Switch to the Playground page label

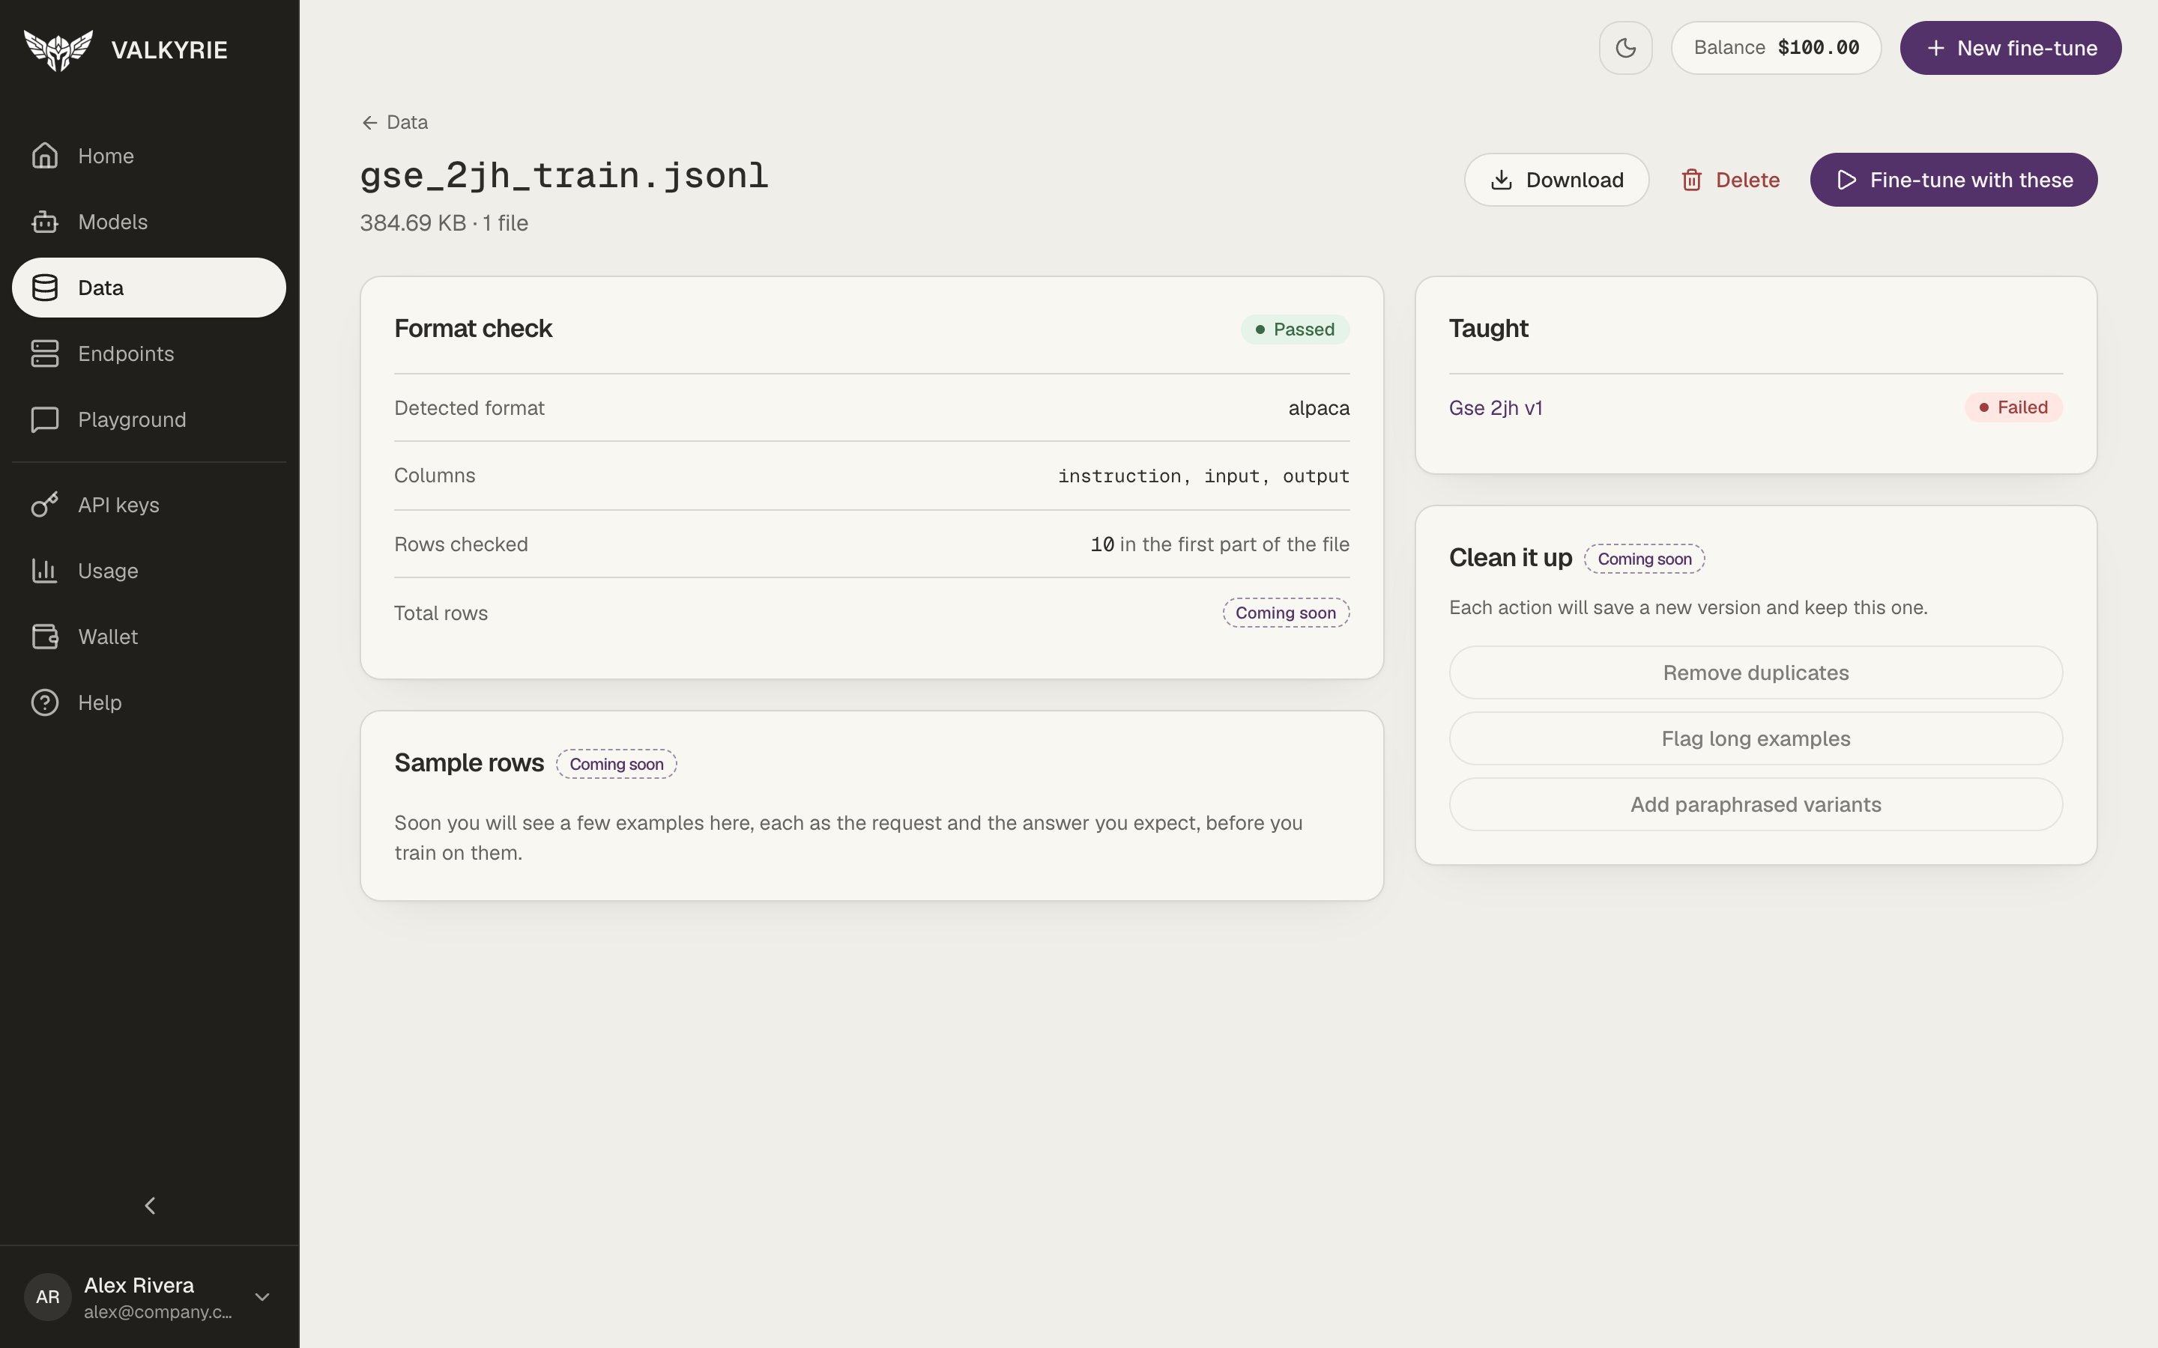[x=132, y=419]
